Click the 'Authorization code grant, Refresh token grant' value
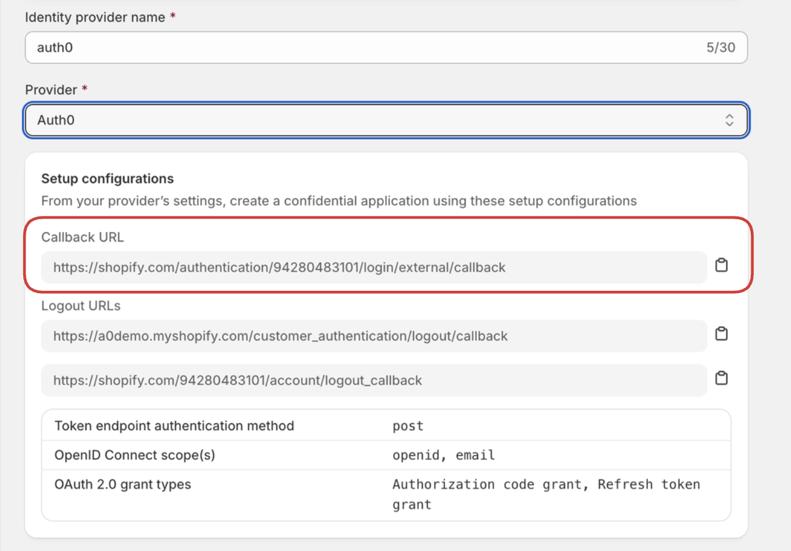791x551 pixels. point(546,494)
